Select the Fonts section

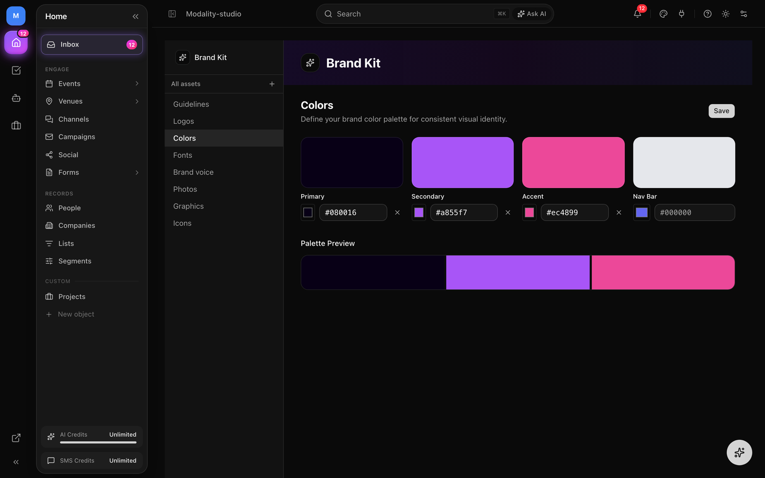point(224,155)
